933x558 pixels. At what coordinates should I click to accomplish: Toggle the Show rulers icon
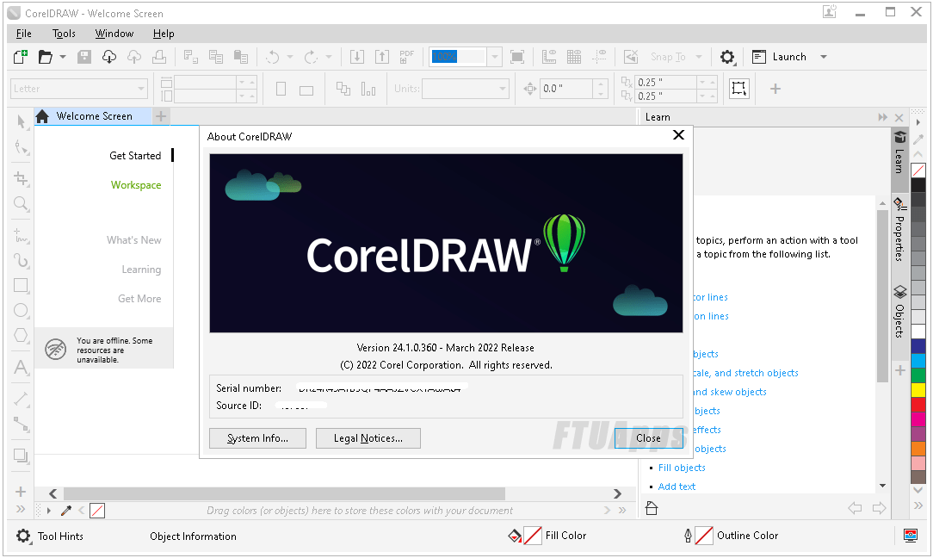click(548, 57)
